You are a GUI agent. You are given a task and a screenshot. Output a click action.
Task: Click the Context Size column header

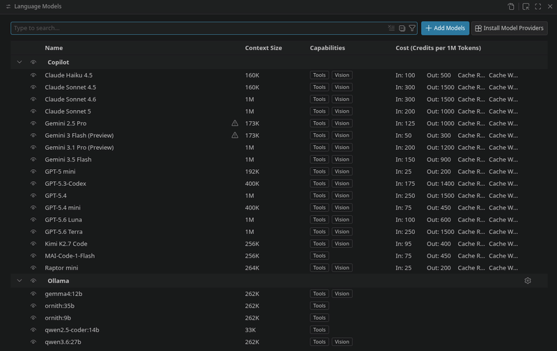(x=263, y=48)
